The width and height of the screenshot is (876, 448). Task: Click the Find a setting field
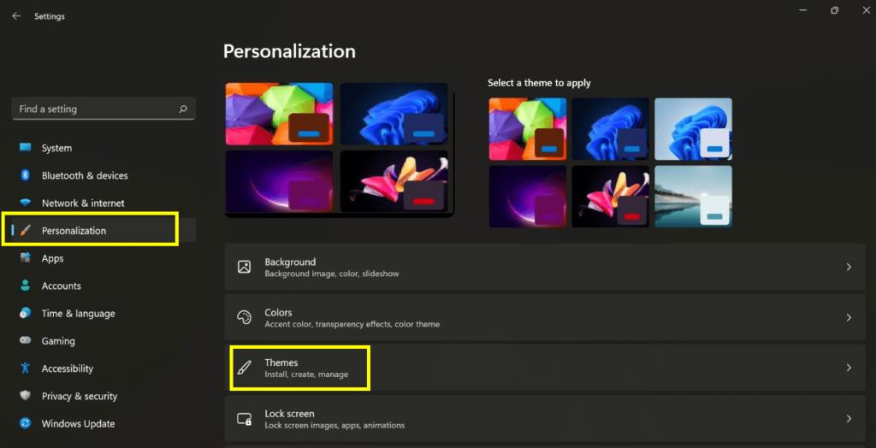coord(104,109)
